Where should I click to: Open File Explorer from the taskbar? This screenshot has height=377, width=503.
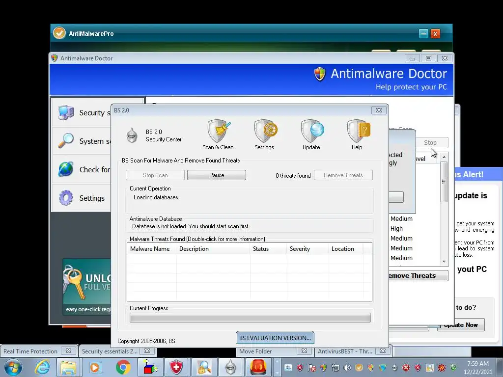(68, 367)
